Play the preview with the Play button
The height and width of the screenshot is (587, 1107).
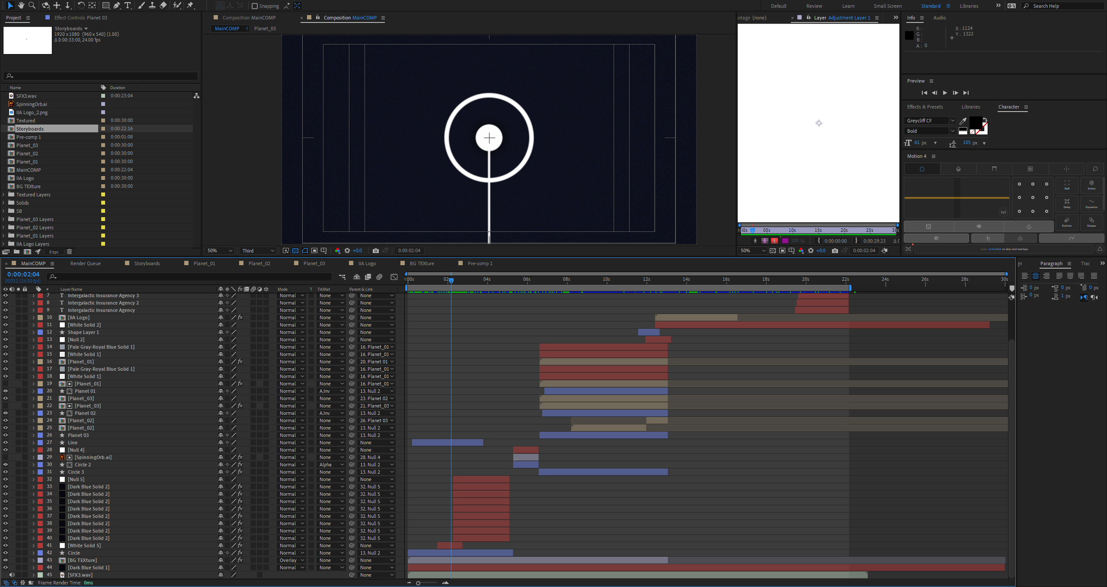coord(945,93)
